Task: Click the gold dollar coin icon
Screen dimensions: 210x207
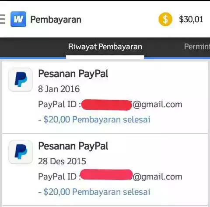Action: [x=165, y=19]
